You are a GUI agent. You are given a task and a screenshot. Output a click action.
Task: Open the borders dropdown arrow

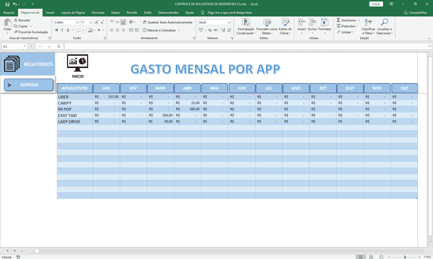[x=83, y=30]
